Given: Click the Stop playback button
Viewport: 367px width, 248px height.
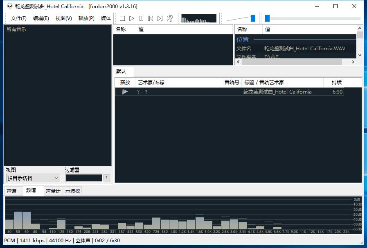Looking at the screenshot, I should pyautogui.click(x=122, y=18).
